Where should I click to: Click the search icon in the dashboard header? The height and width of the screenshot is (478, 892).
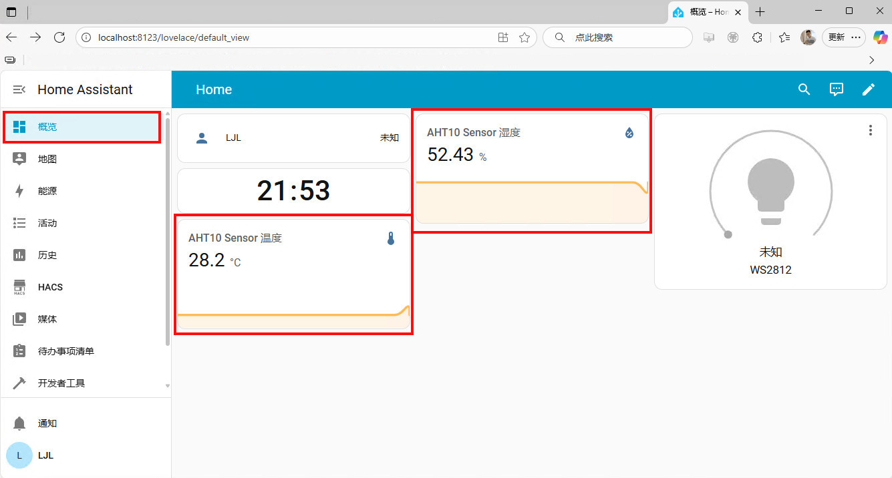pyautogui.click(x=804, y=89)
